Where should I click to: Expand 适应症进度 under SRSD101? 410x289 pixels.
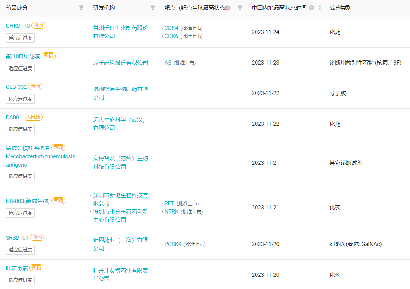[20, 249]
